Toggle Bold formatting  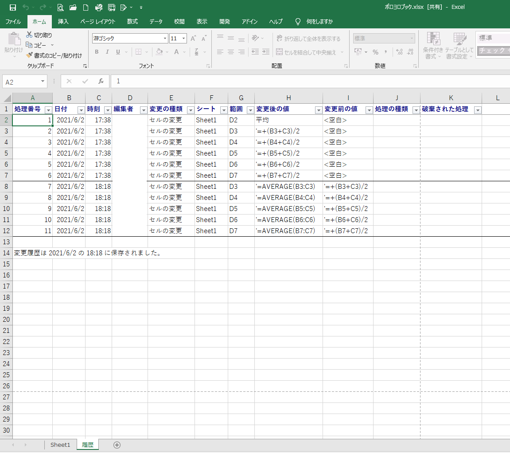(97, 52)
